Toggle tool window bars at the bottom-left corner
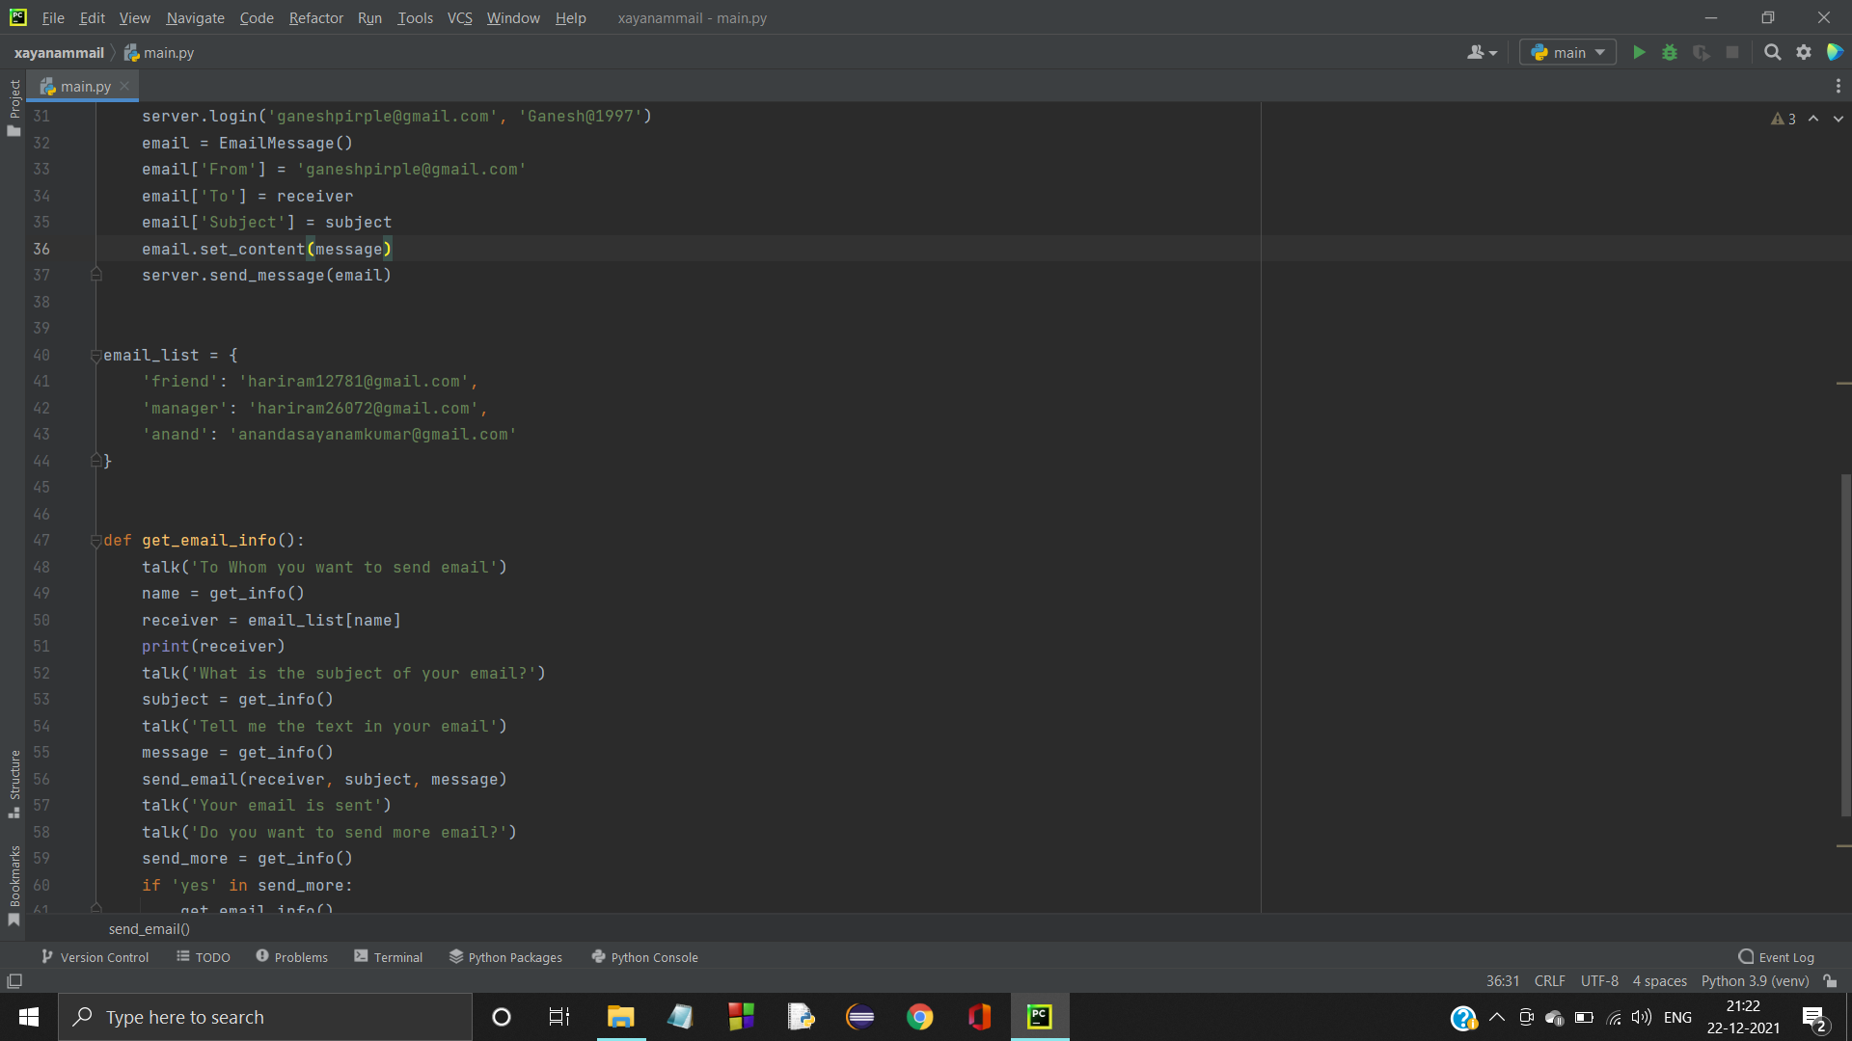The height and width of the screenshot is (1041, 1852). pyautogui.click(x=14, y=980)
